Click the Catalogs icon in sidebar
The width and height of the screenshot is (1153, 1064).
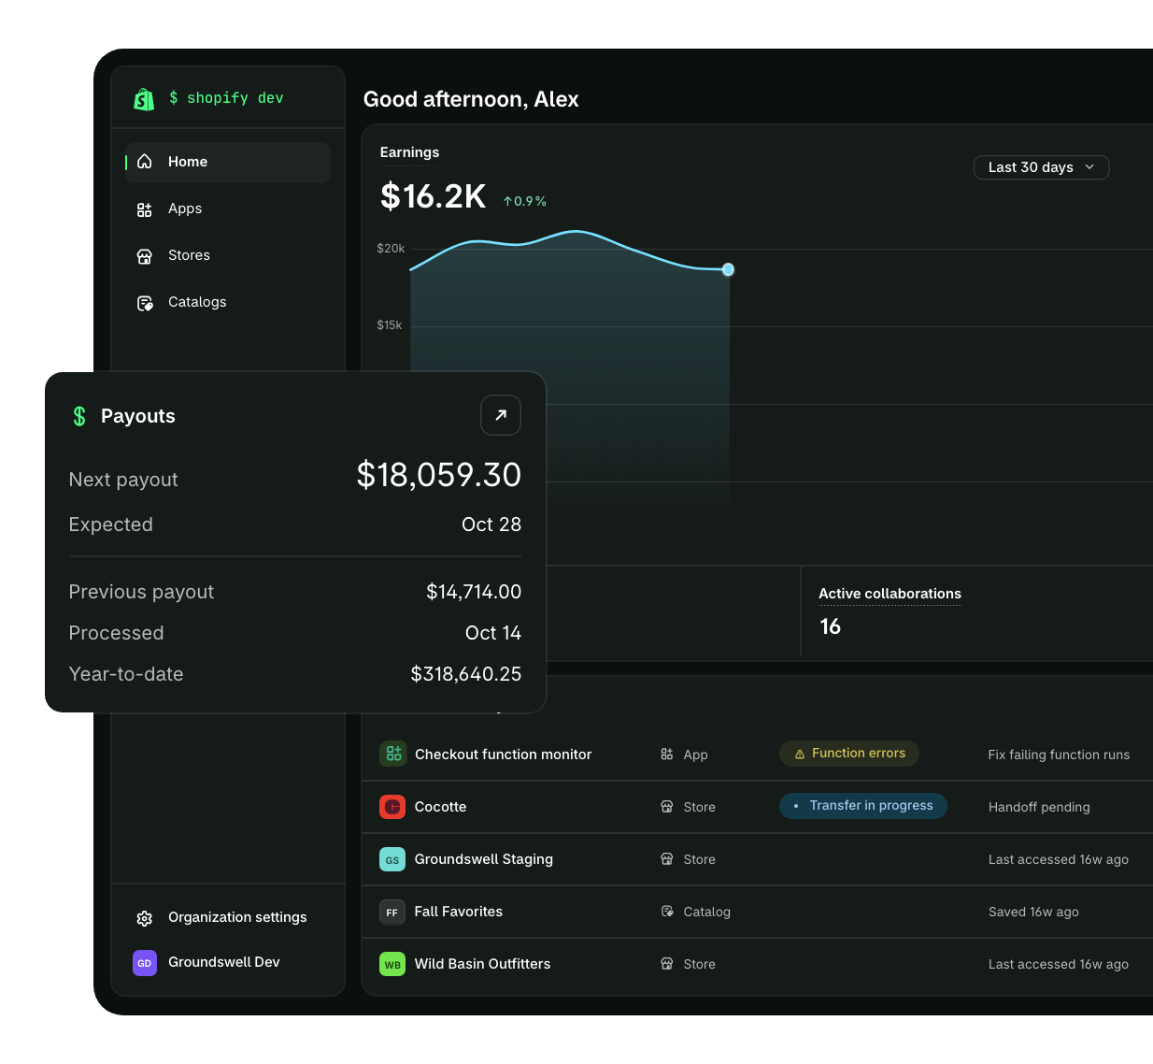[145, 303]
